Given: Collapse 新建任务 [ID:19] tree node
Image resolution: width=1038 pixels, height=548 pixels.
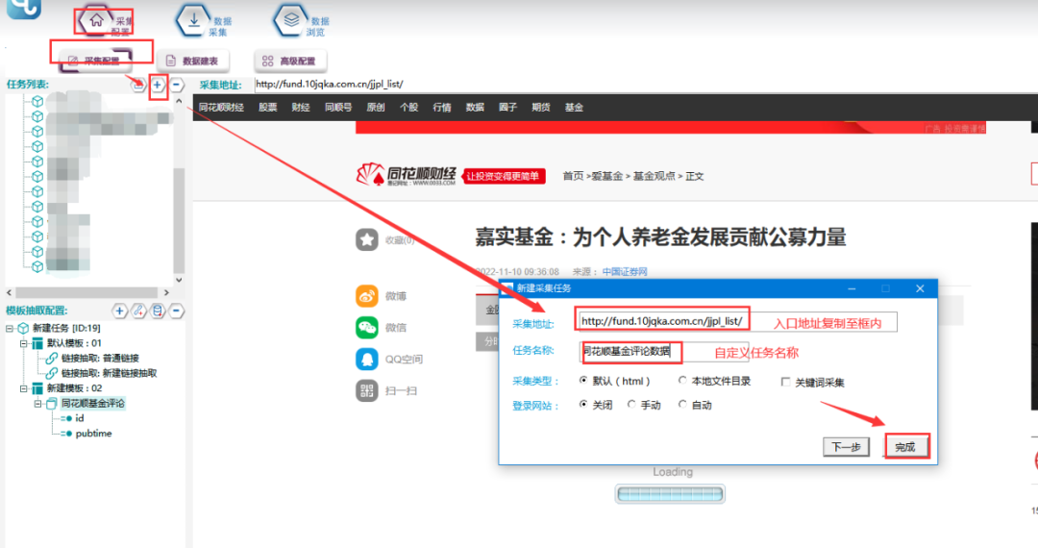Looking at the screenshot, I should click(x=10, y=328).
